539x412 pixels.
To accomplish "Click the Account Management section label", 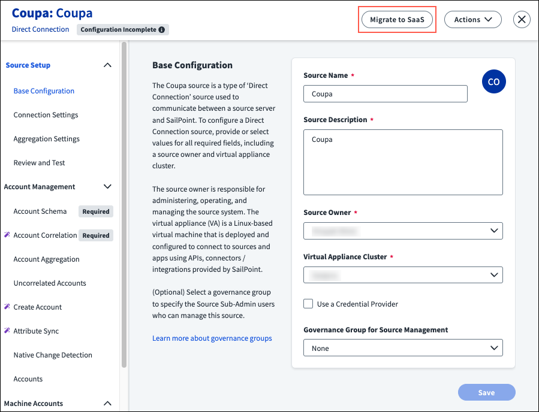I will pos(40,187).
